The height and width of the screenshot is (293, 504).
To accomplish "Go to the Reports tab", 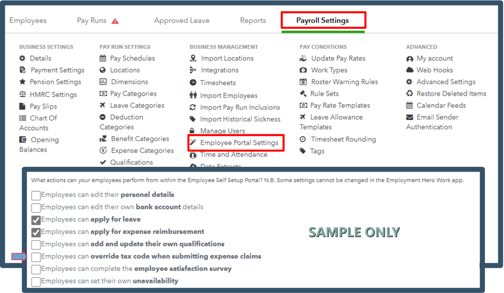I will pyautogui.click(x=253, y=21).
